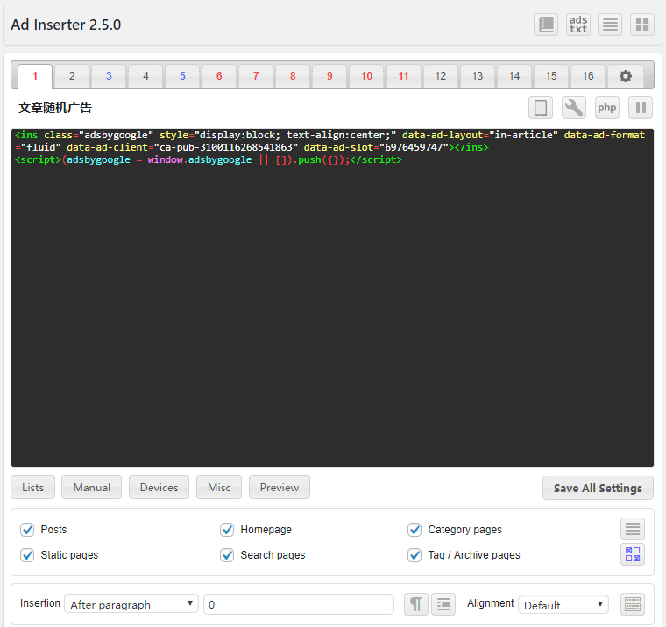Image resolution: width=666 pixels, height=627 pixels.
Task: Open the blocks grid view icon
Action: pos(642,25)
